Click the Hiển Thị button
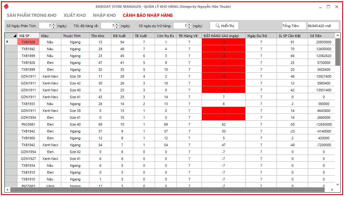This screenshot has width=345, height=197. pos(224,26)
